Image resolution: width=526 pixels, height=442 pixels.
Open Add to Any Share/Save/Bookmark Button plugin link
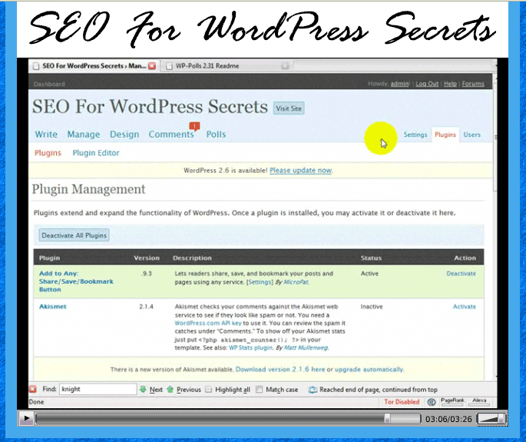point(76,281)
